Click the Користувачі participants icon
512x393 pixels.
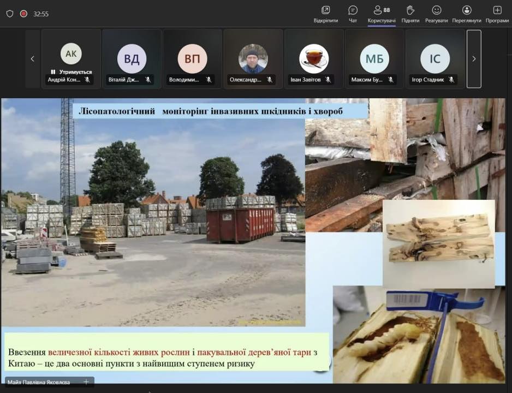tap(377, 10)
